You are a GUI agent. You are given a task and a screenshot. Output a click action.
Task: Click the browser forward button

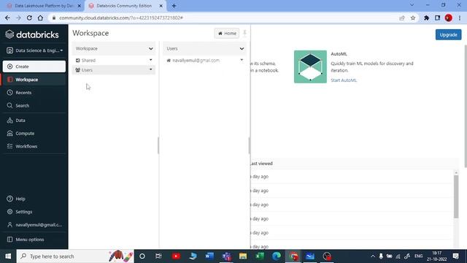coord(18,18)
